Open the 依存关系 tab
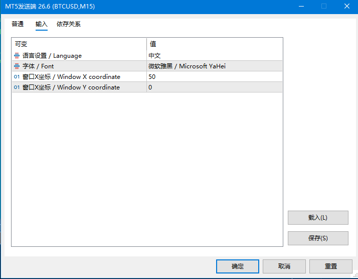Viewport: 358px width, 279px height. click(x=69, y=24)
